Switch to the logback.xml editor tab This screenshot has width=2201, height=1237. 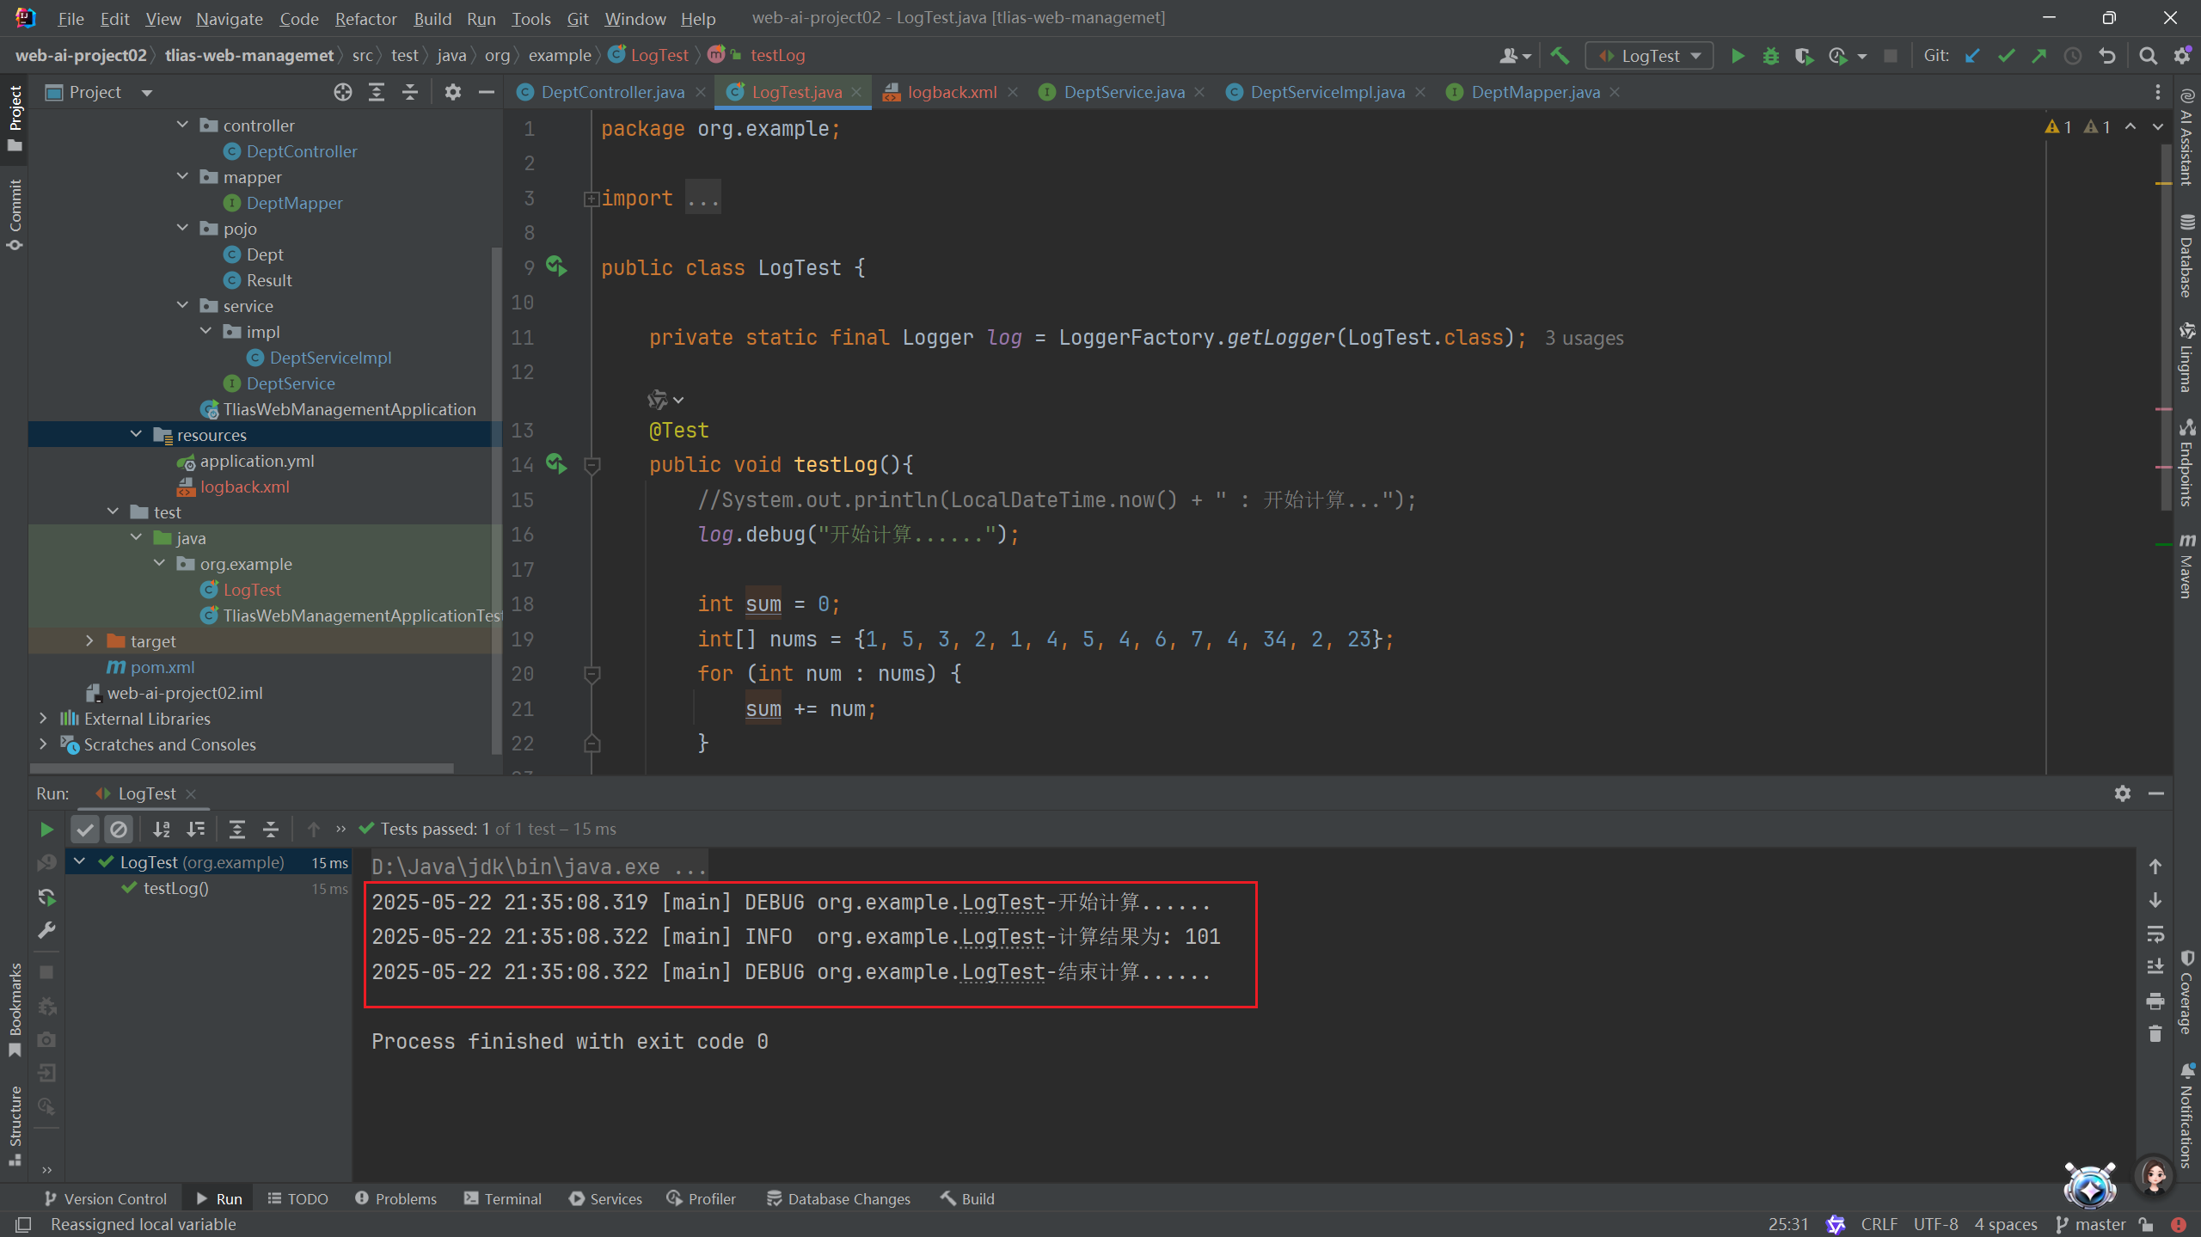click(951, 92)
